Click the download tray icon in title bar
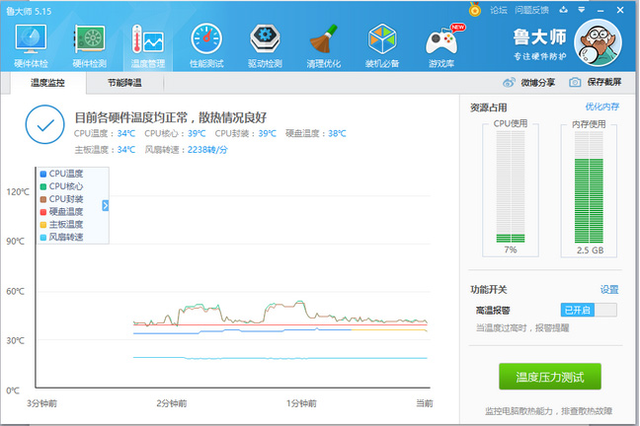This screenshot has height=426, width=640. 564,10
